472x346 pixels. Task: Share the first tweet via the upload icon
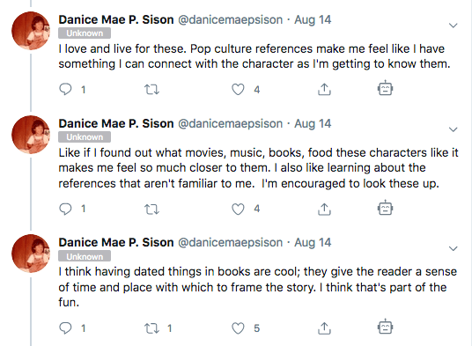click(324, 89)
